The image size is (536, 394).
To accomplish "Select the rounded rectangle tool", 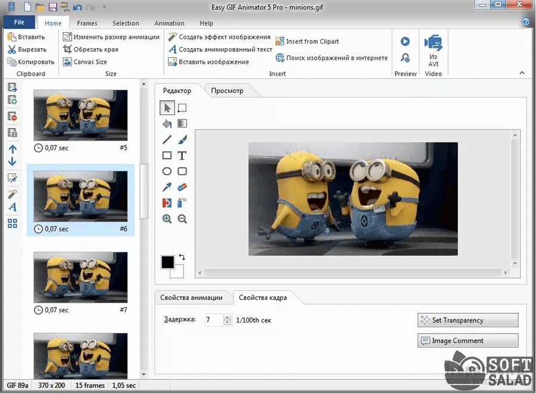I will tap(182, 171).
